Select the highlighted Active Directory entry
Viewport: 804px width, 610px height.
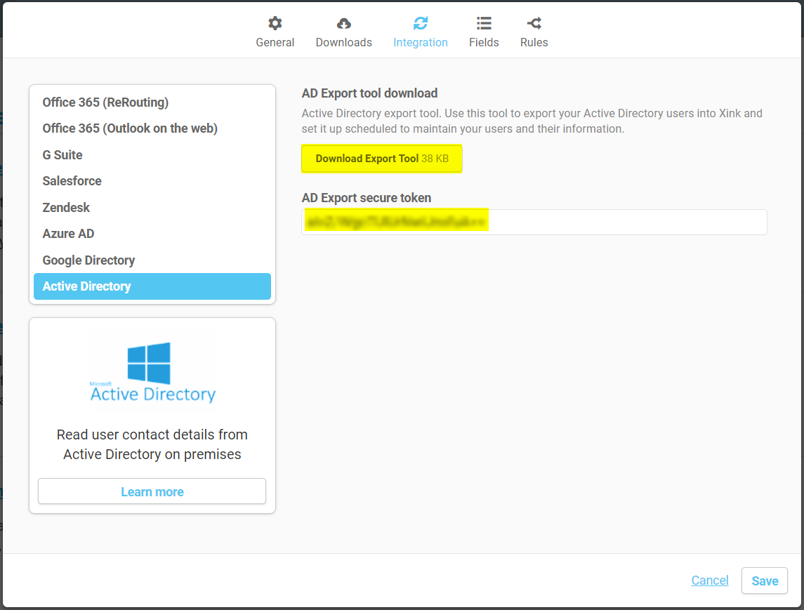point(152,286)
